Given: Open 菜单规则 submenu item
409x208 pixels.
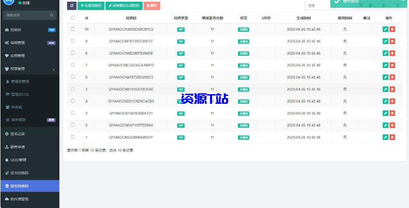Looking at the screenshot, I should (x=30, y=120).
